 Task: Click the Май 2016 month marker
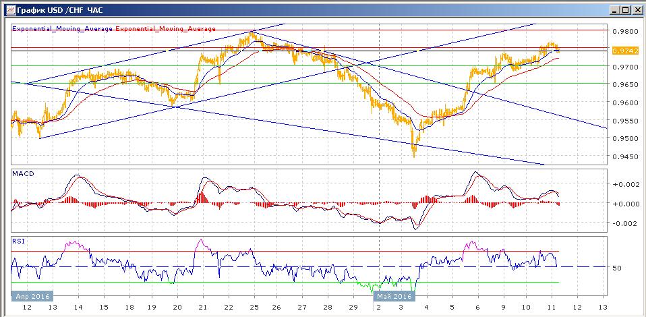tap(394, 296)
